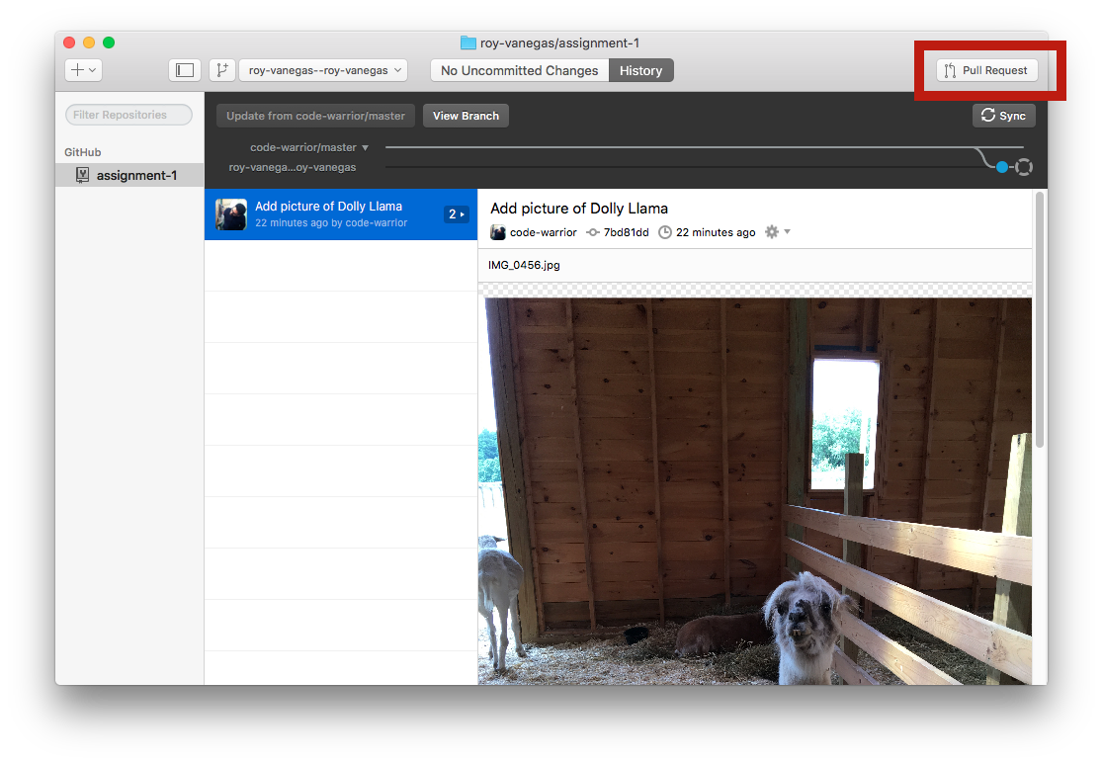Click the IMG_0456.jpg file name
1103x764 pixels.
(x=524, y=265)
